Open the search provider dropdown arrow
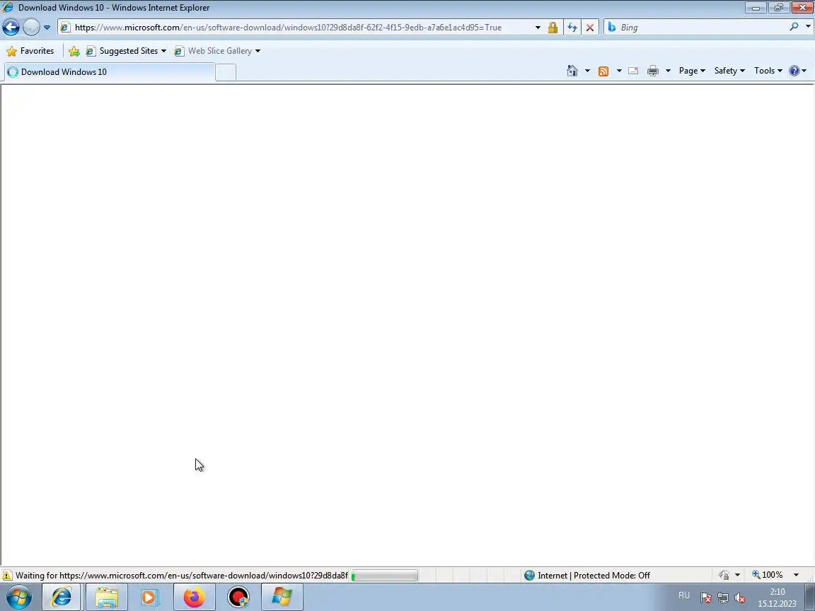 point(808,26)
